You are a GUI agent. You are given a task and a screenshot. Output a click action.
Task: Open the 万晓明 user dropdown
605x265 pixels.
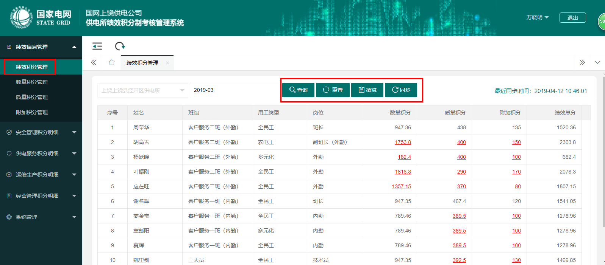coord(537,17)
